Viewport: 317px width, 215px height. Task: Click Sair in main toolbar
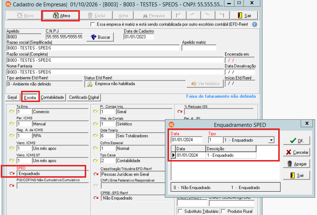pos(244,15)
